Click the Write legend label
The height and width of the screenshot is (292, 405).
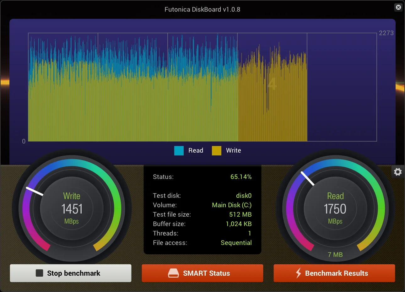tap(234, 150)
